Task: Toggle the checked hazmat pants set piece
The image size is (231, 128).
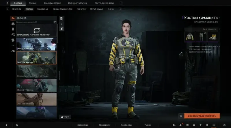Action: [201, 37]
